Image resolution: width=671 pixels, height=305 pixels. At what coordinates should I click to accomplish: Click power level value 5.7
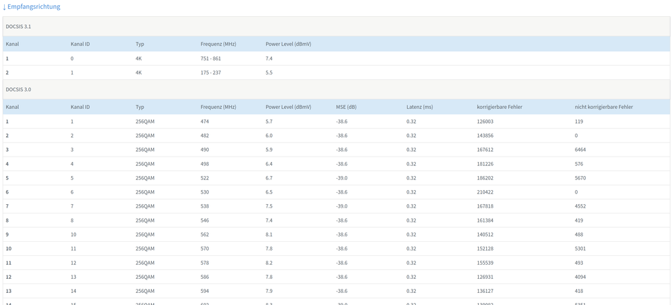click(269, 122)
